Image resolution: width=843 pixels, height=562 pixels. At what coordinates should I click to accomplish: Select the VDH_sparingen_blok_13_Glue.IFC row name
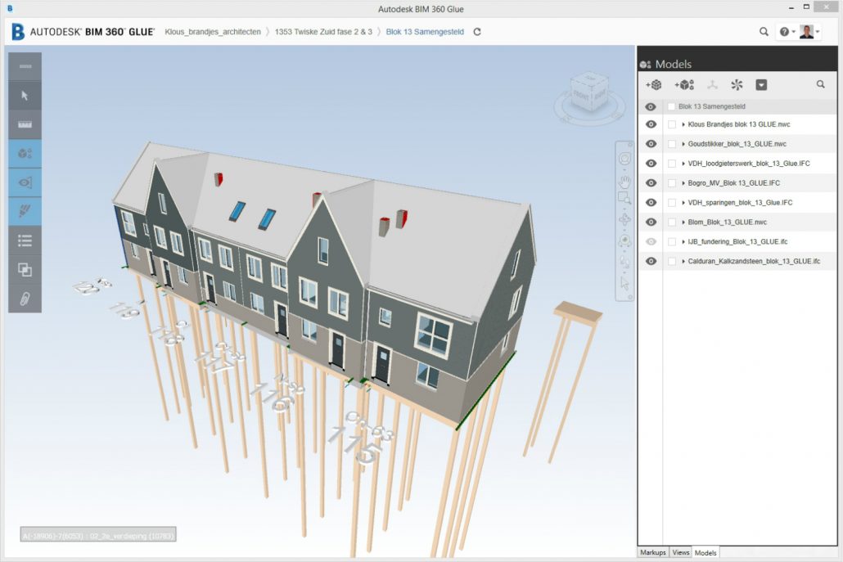740,203
